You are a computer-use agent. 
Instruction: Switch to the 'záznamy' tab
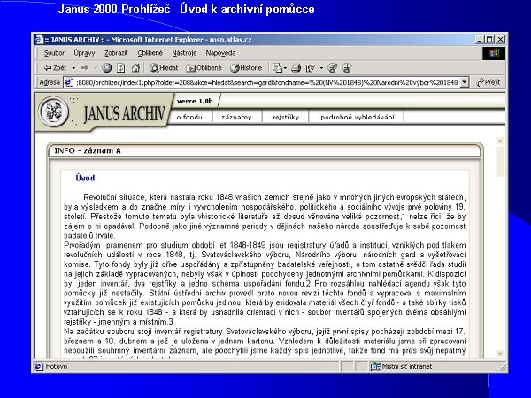(x=236, y=117)
